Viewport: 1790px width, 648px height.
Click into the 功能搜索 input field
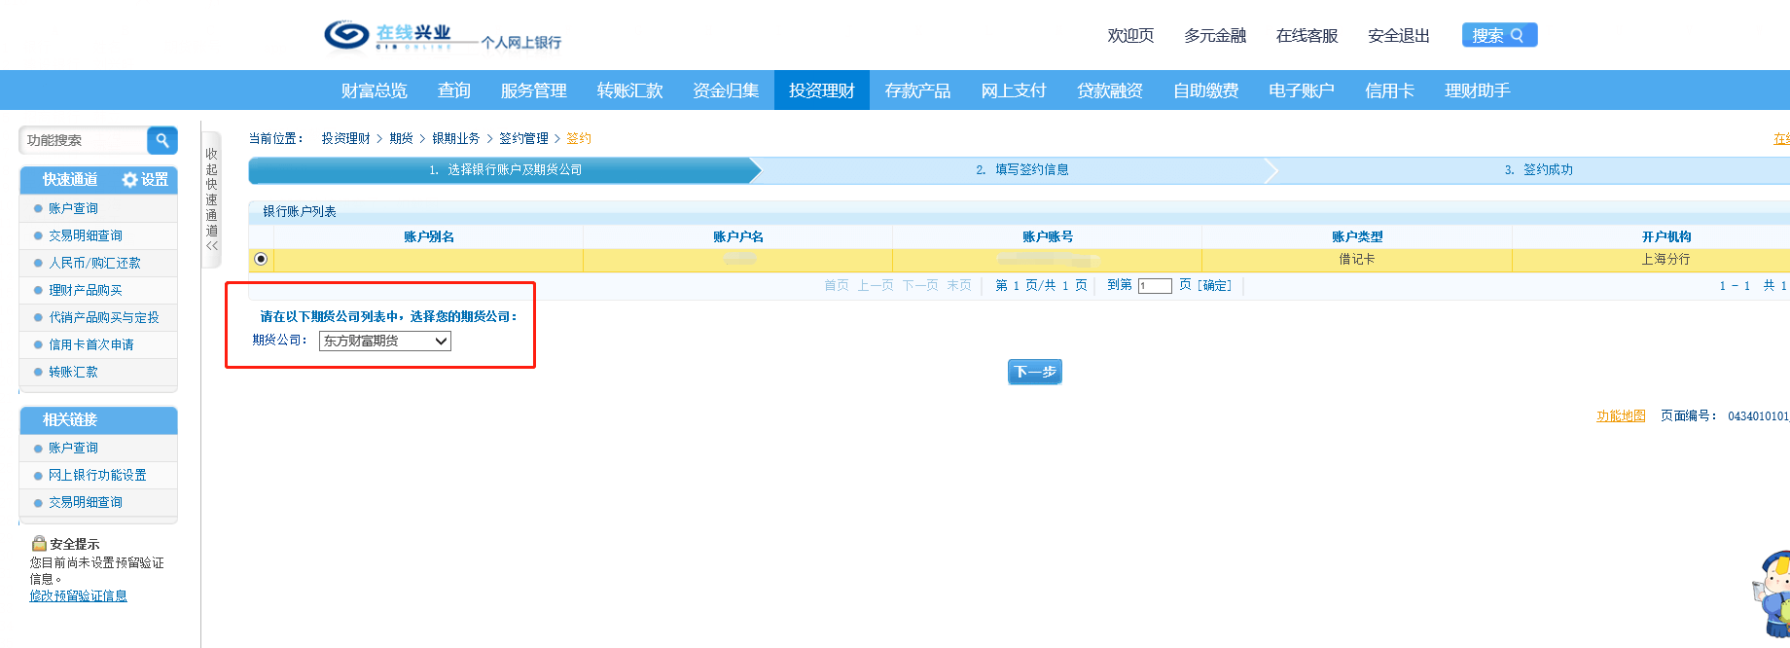[x=84, y=140]
